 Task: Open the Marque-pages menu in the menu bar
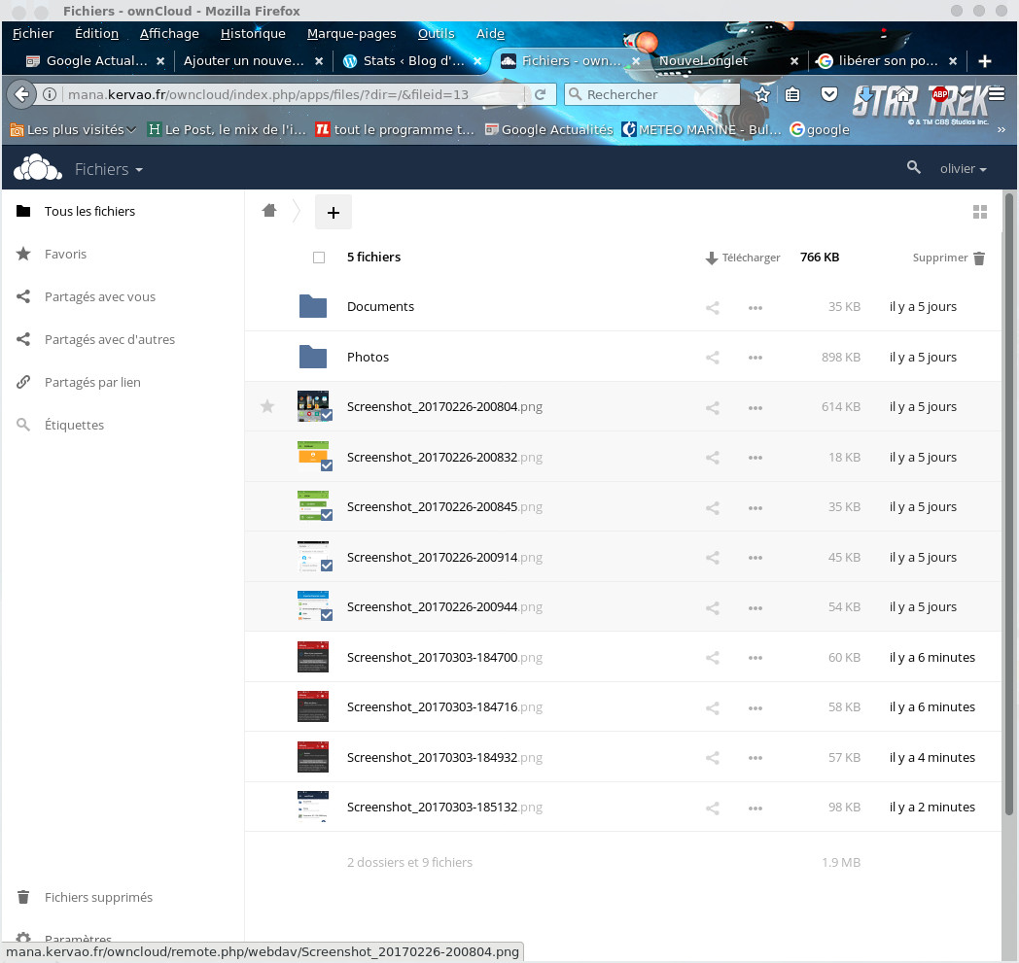351,33
